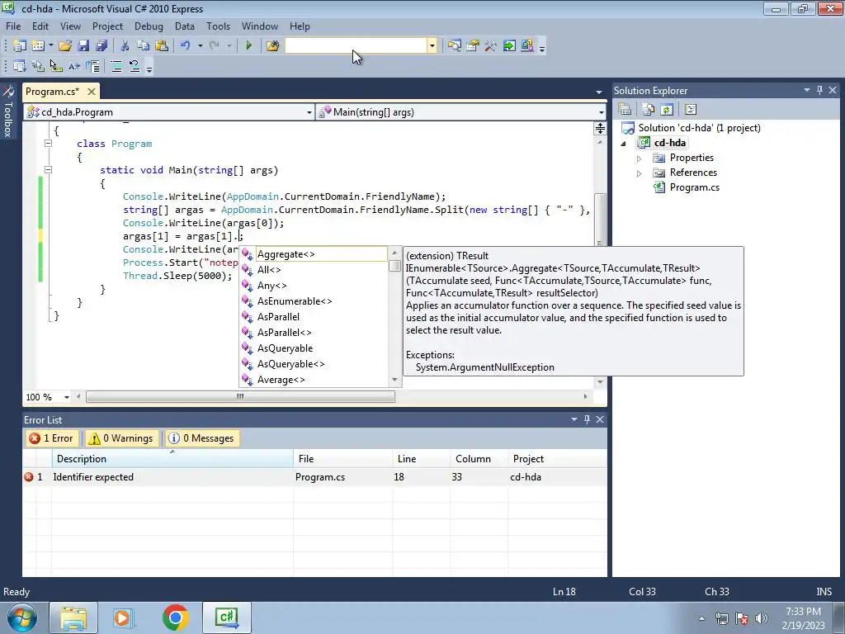This screenshot has width=845, height=634.
Task: Click the Save All icon
Action: click(101, 46)
